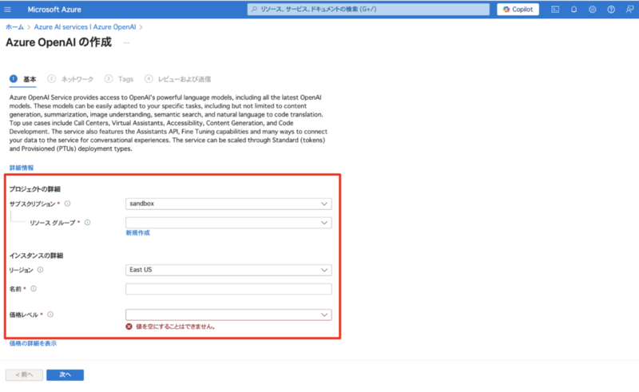Go to ホーム breadcrumb

14,27
